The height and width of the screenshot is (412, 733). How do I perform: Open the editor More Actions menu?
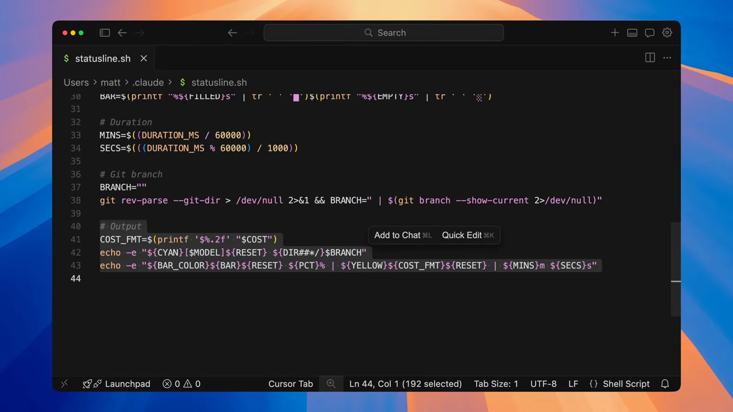667,58
